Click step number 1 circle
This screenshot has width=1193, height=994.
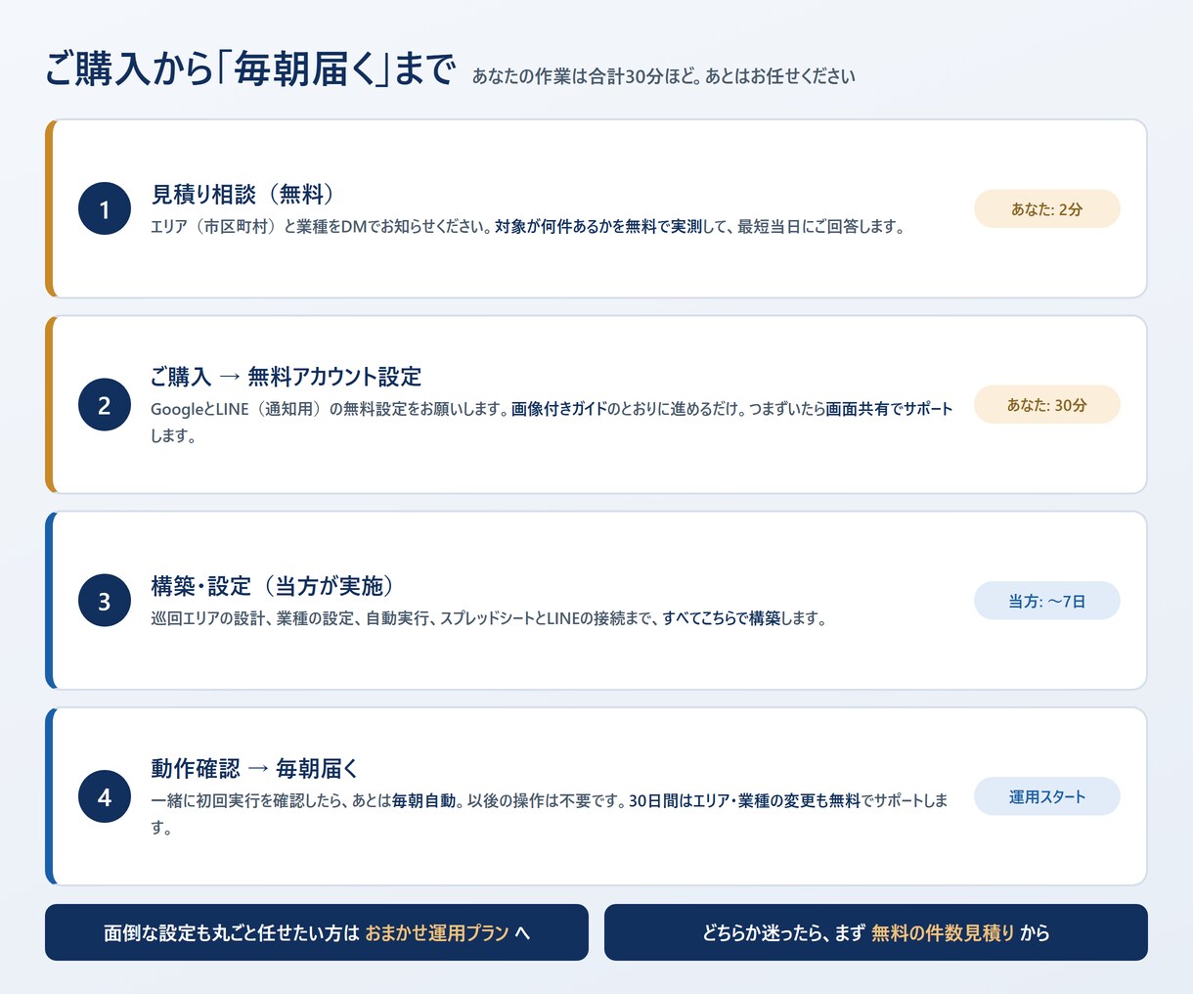coord(105,208)
